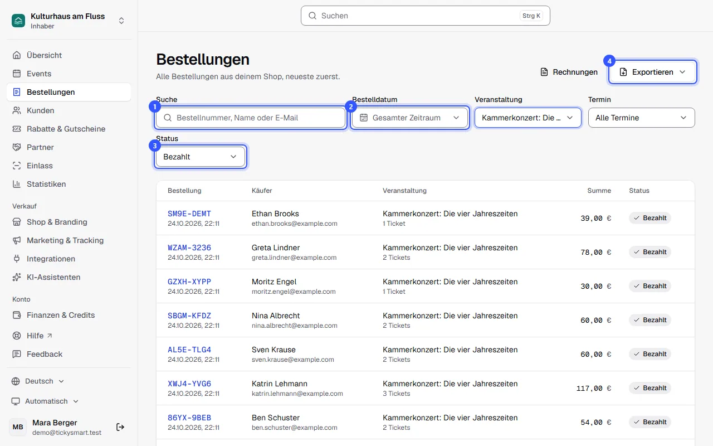Viewport: 713px width, 446px height.
Task: Go to Events in the sidebar
Action: 69,74
